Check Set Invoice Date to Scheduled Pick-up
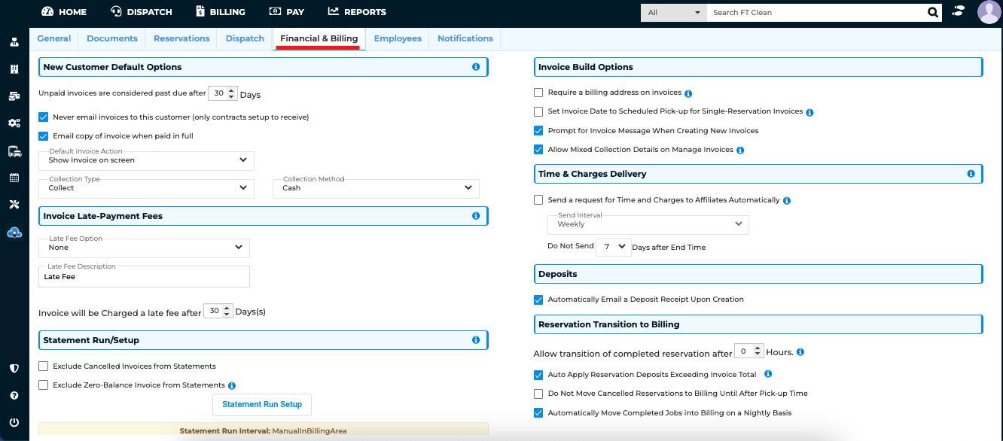 point(538,111)
